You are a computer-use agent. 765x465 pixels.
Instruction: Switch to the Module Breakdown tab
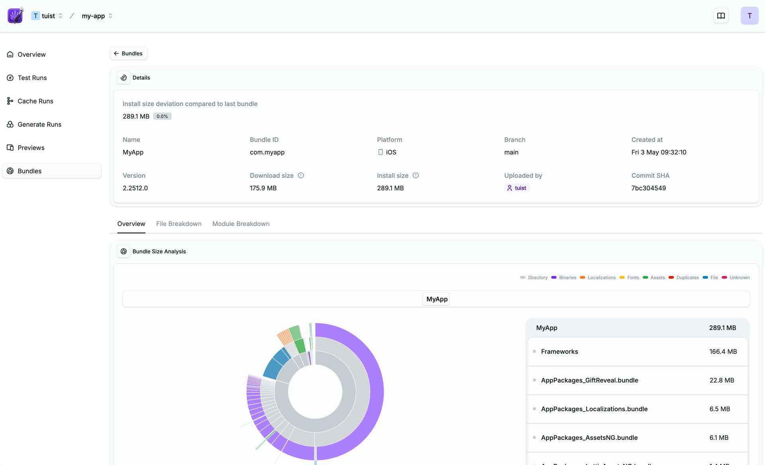coord(241,224)
